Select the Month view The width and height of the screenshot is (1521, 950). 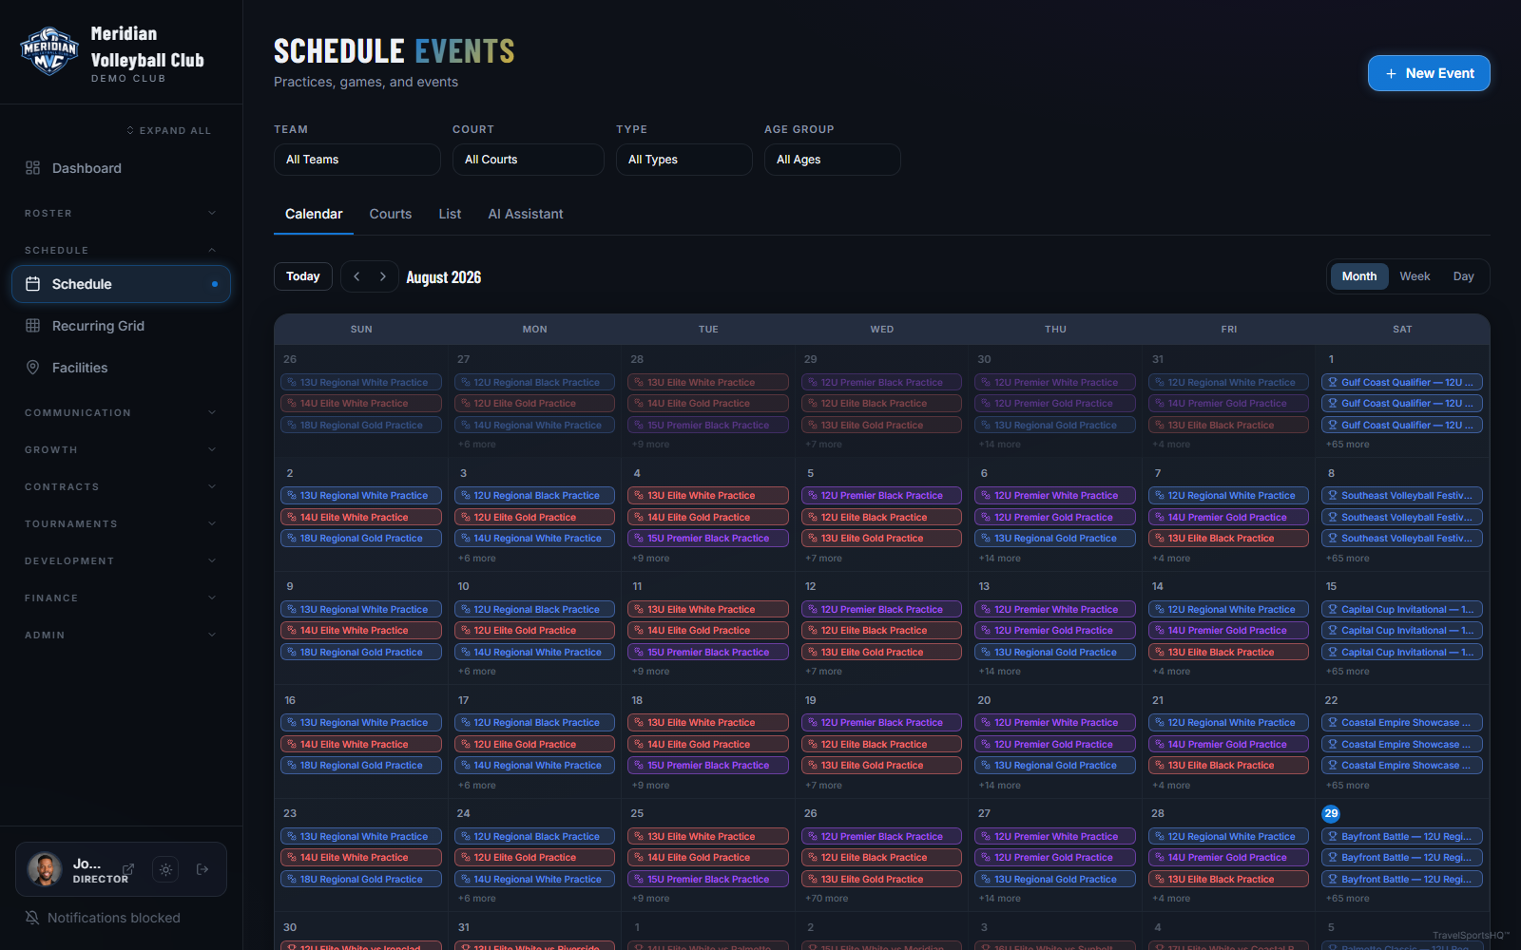point(1359,276)
